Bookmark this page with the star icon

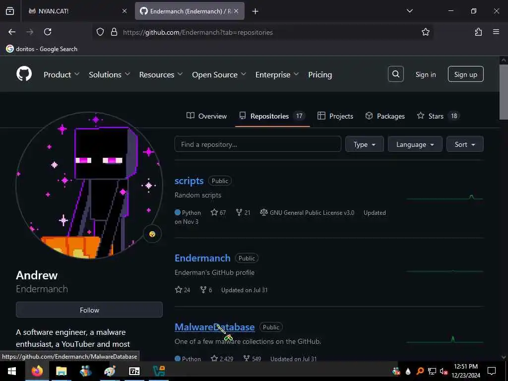point(425,32)
